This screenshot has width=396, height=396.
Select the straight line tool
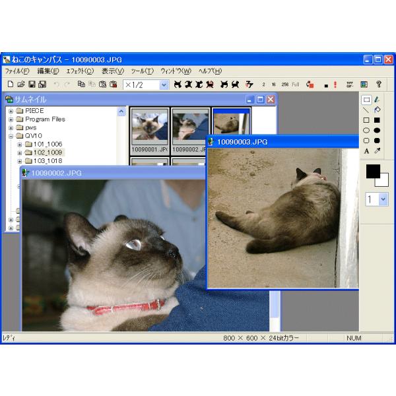[366, 110]
